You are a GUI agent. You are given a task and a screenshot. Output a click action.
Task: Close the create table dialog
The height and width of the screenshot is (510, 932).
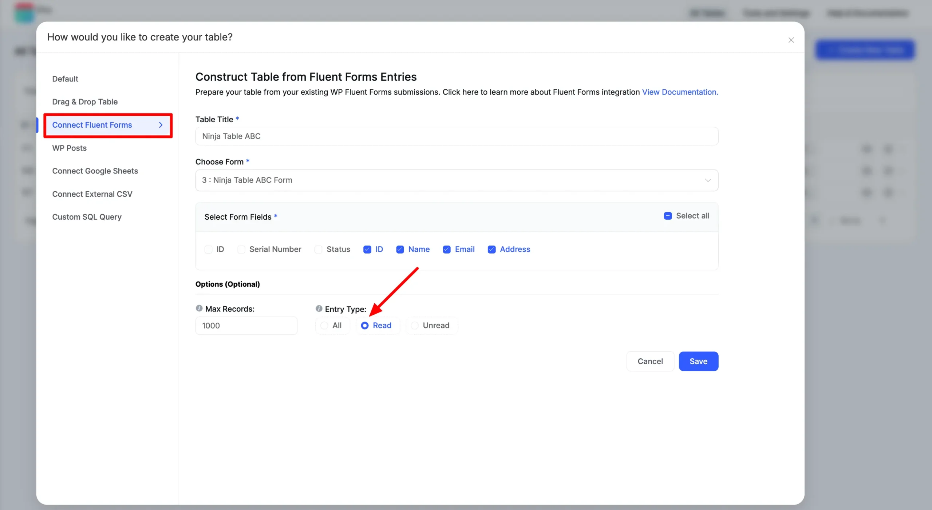[x=791, y=40]
